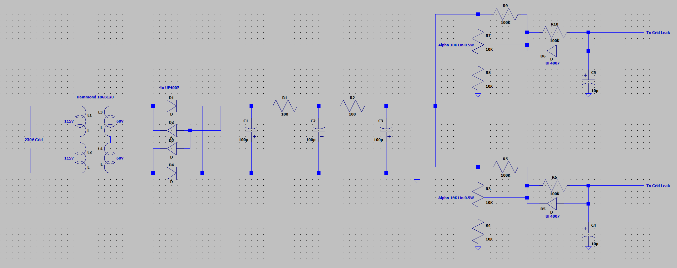
Task: Click 'Alpha 10K Lin 0.5W' label near R7
Action: coord(456,45)
